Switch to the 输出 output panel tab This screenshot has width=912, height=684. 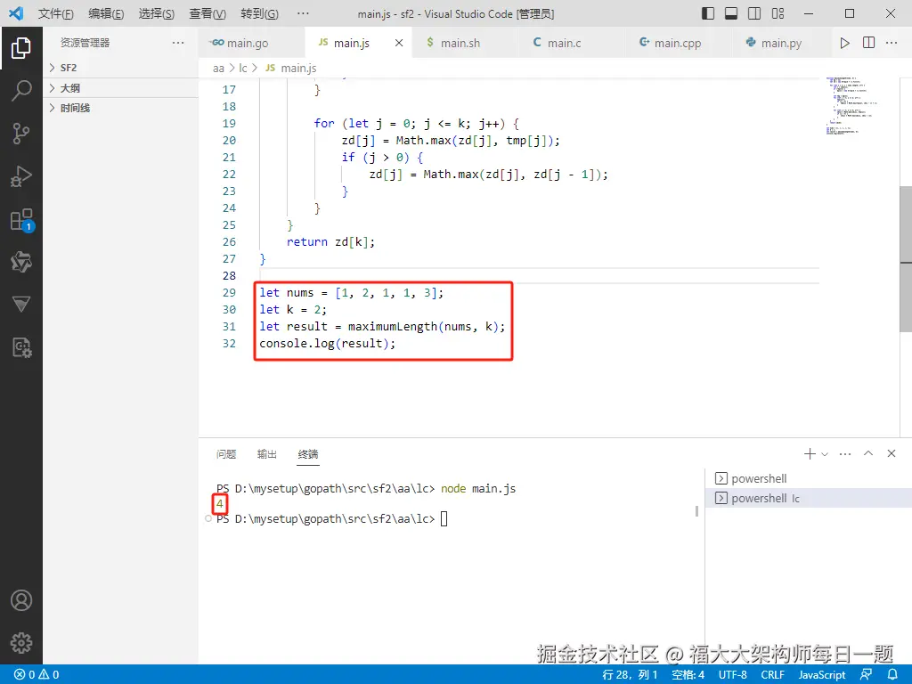coord(267,453)
